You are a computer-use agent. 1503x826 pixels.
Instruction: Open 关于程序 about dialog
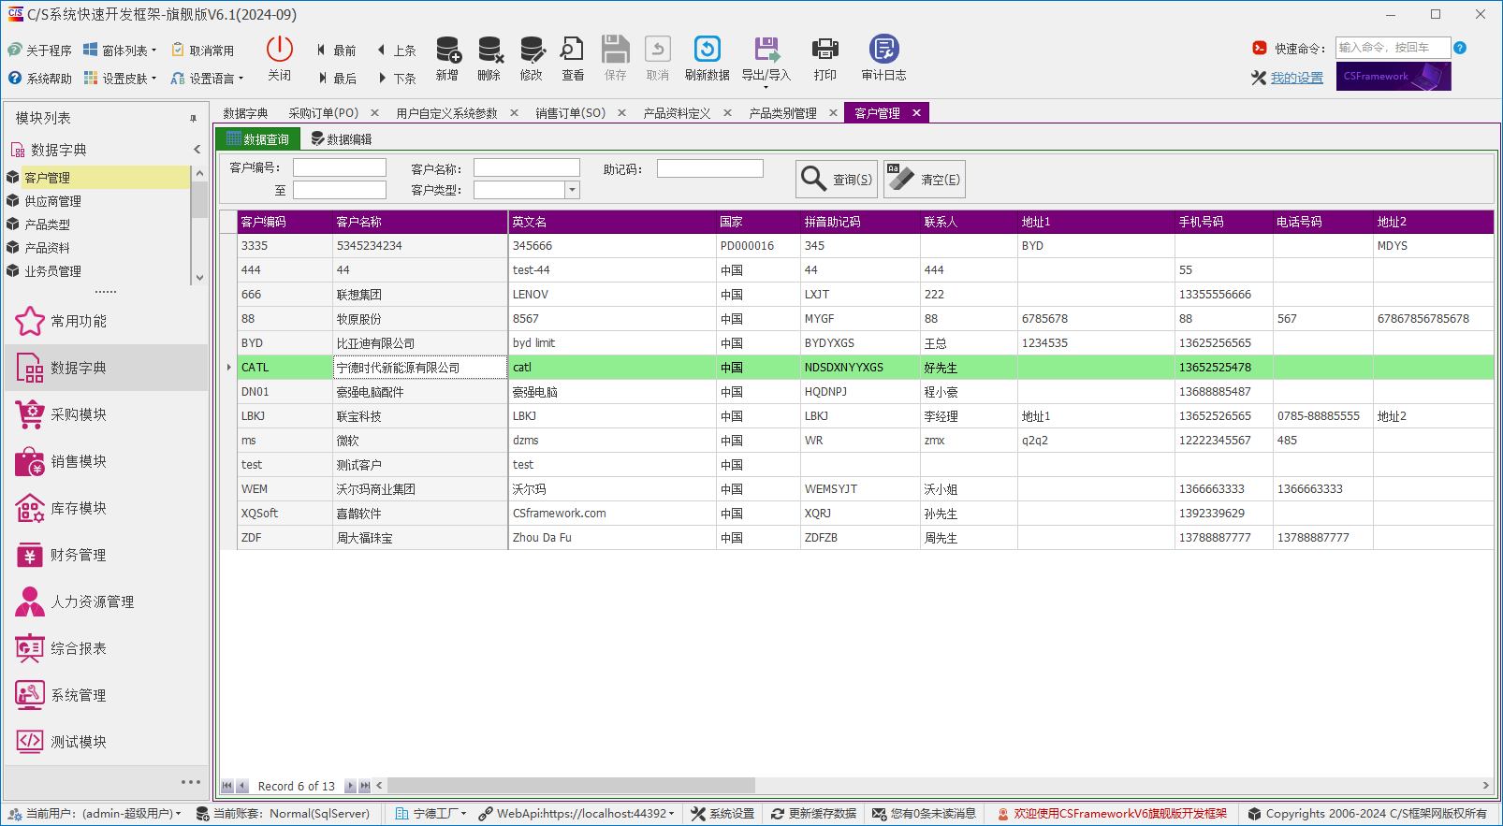click(x=39, y=51)
